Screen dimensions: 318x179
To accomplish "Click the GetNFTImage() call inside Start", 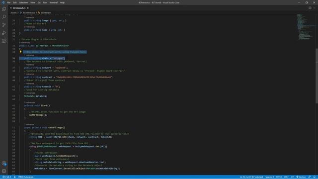I will pos(38,115).
